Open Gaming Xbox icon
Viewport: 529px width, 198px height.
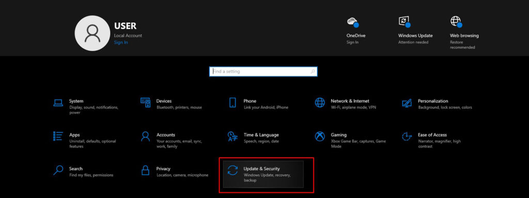(320, 136)
